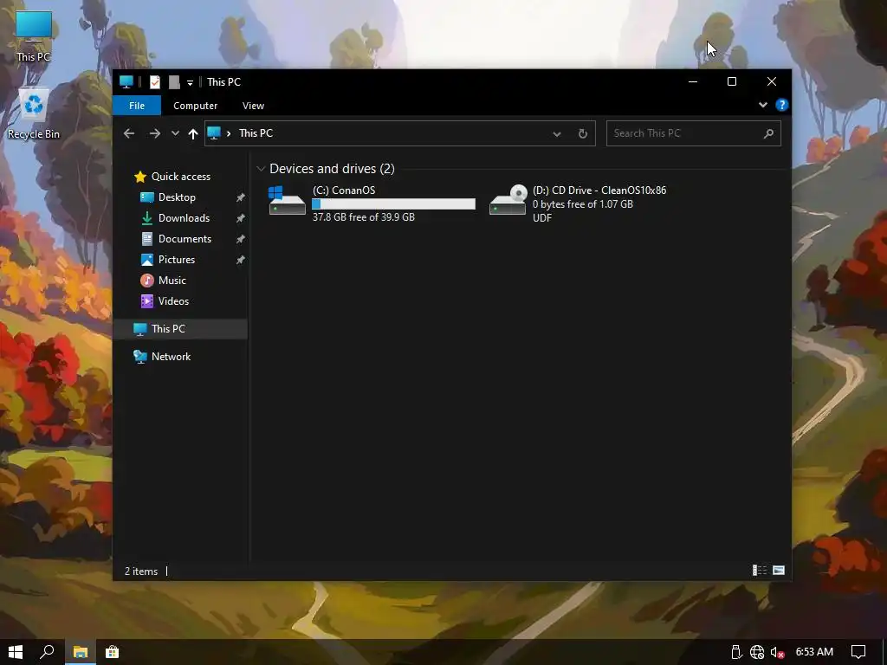Open Explorer help question mark icon
This screenshot has height=665, width=887.
pos(782,105)
